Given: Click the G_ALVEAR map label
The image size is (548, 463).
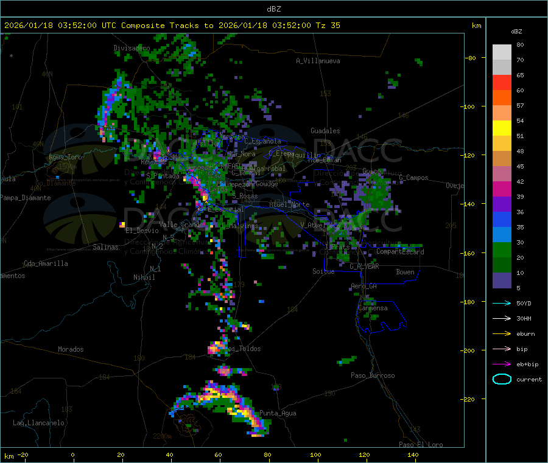Looking at the screenshot, I should pyautogui.click(x=364, y=266).
